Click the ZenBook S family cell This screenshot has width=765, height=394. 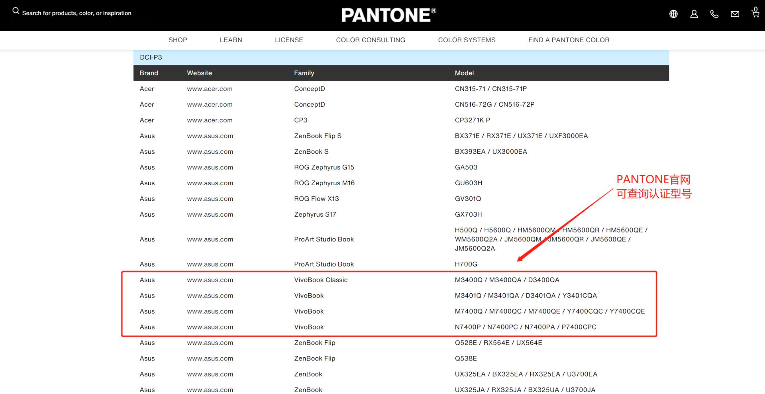[311, 152]
